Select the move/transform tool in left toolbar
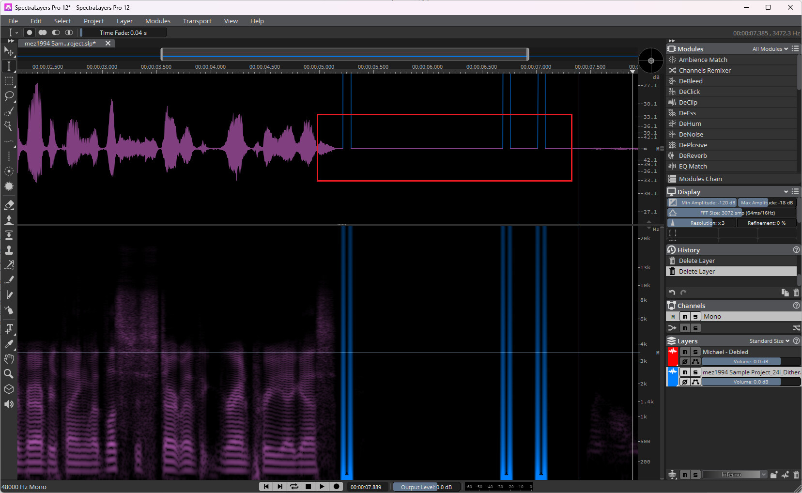 [9, 51]
